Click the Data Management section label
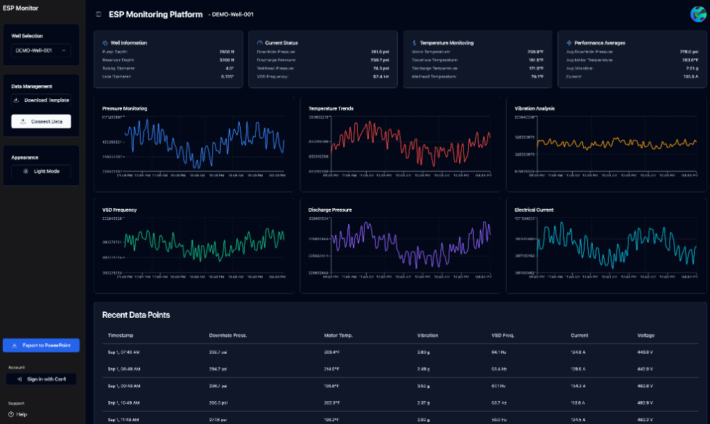Screen dimensions: 710x424 point(32,86)
